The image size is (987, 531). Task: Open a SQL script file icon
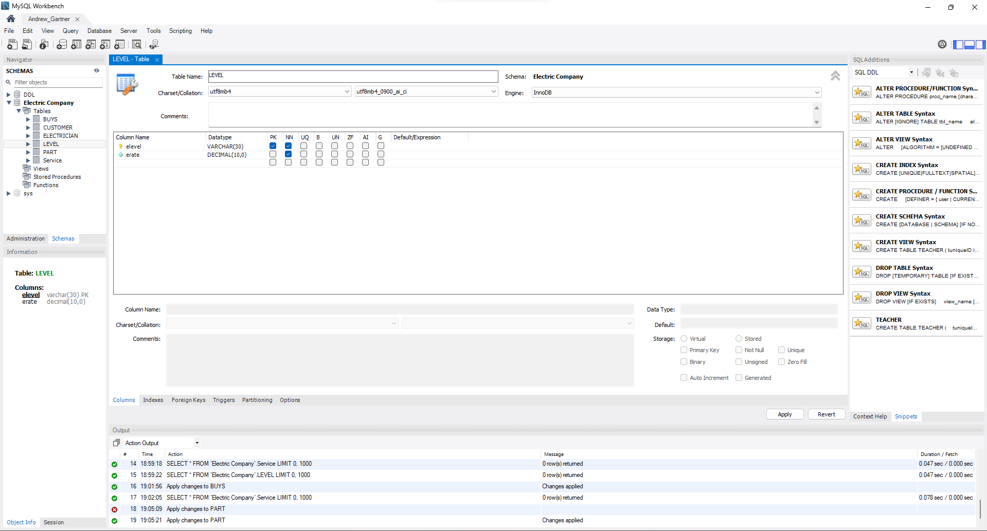(x=27, y=45)
